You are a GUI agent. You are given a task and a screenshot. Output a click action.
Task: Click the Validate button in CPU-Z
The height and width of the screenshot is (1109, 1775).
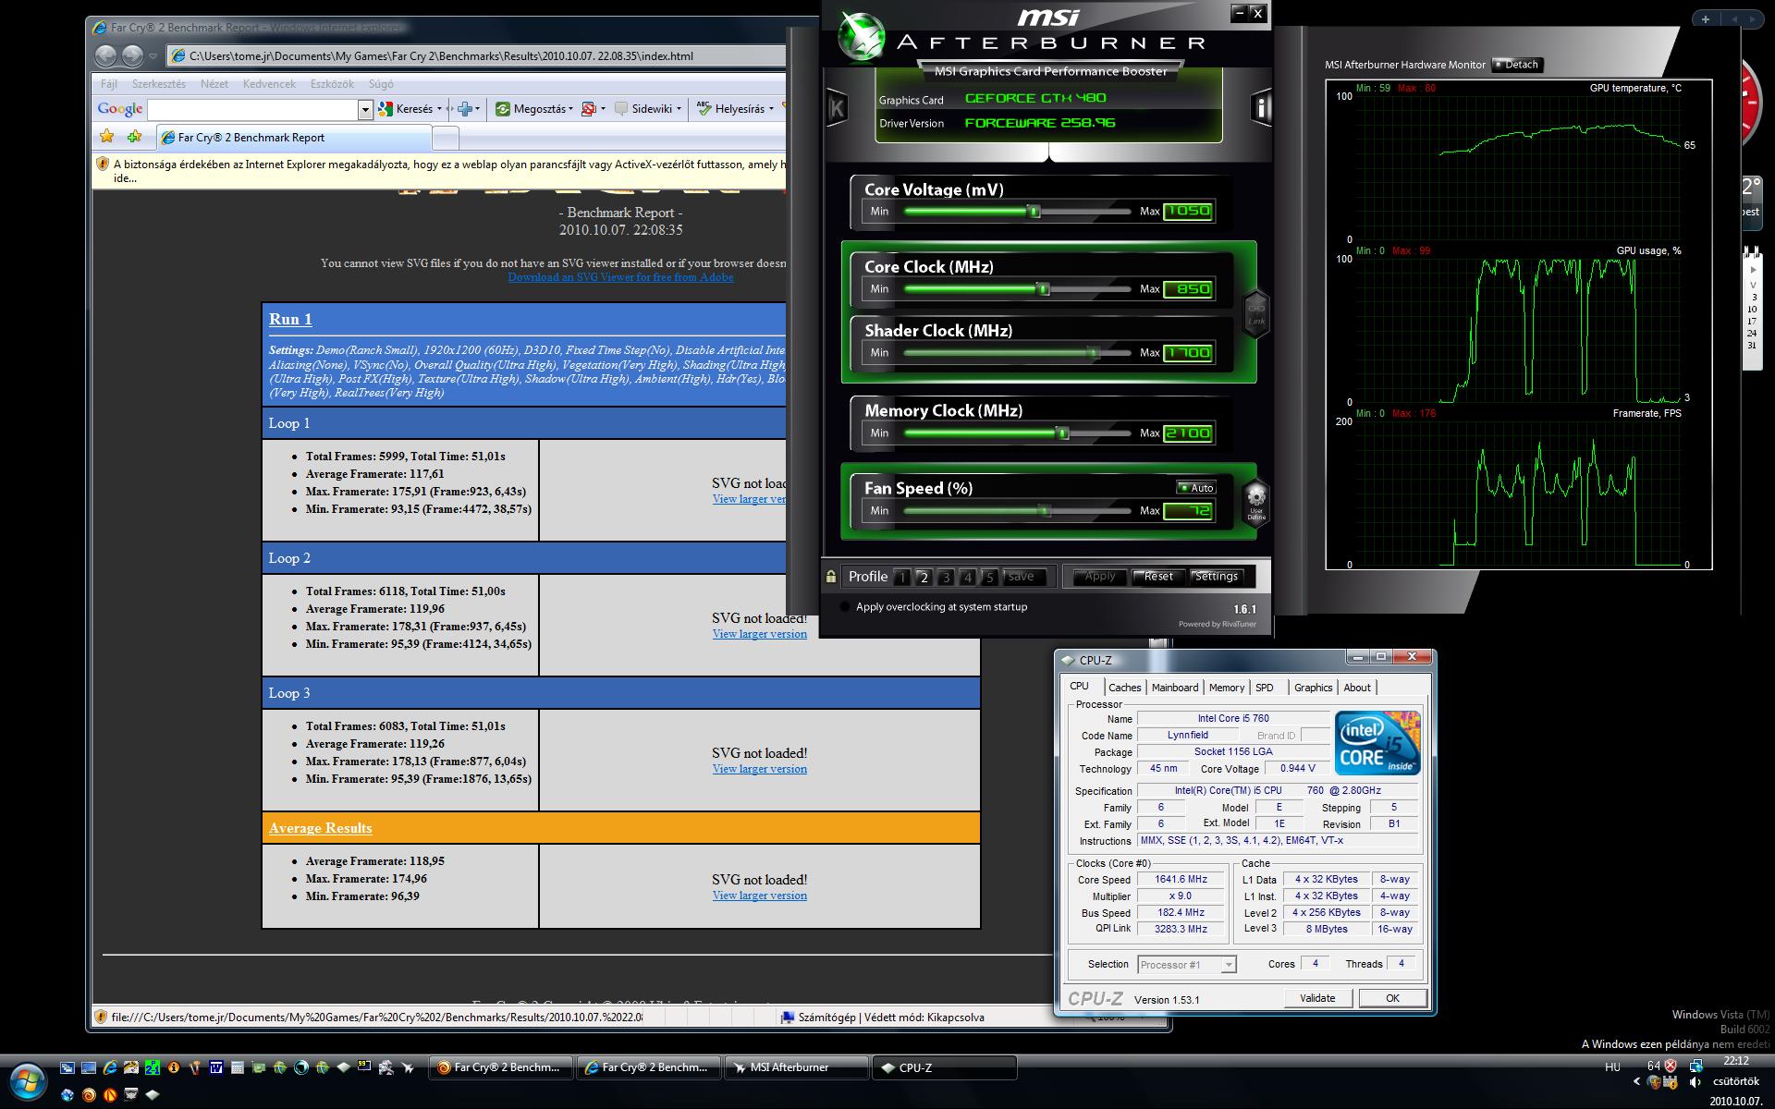[1317, 998]
